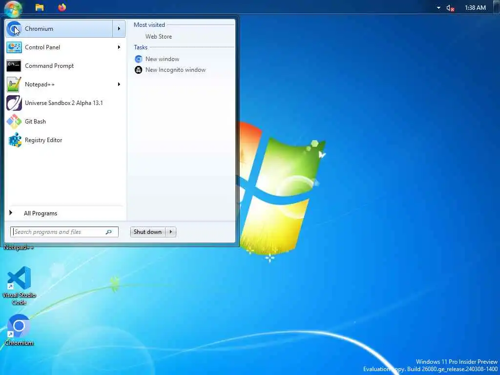Screen dimensions: 500x375
Task: Open Control Panel menu entry
Action: [x=65, y=47]
